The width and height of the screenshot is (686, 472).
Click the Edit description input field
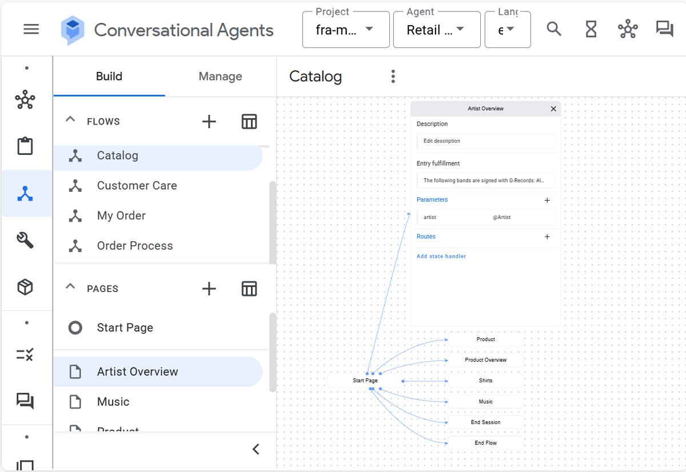(485, 141)
